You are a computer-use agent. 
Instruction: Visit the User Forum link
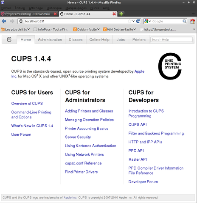21,134
